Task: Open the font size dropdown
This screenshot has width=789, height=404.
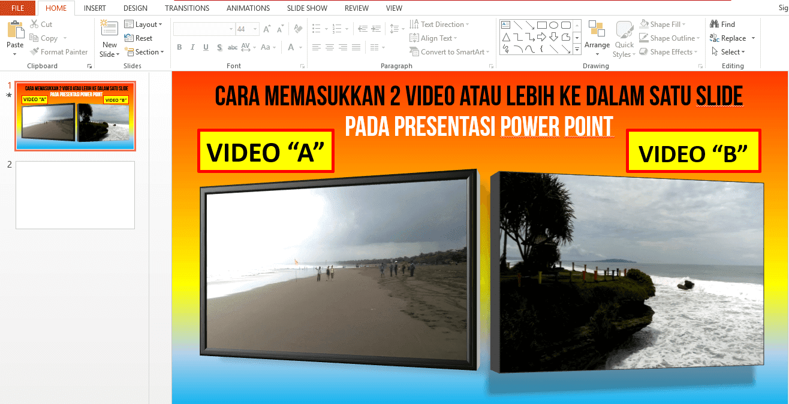Action: [x=255, y=29]
